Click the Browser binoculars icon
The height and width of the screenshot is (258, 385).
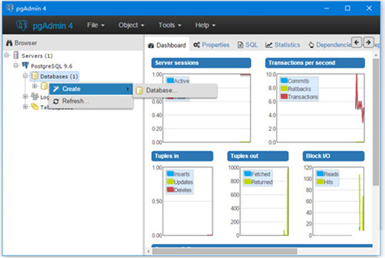9,43
